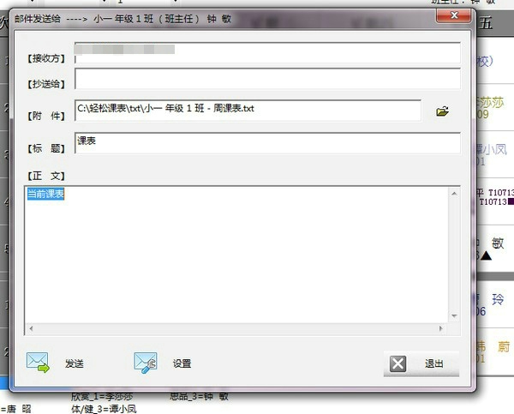Click the 【抄送给】 label
Viewport: 514px width, 414px height.
46,84
